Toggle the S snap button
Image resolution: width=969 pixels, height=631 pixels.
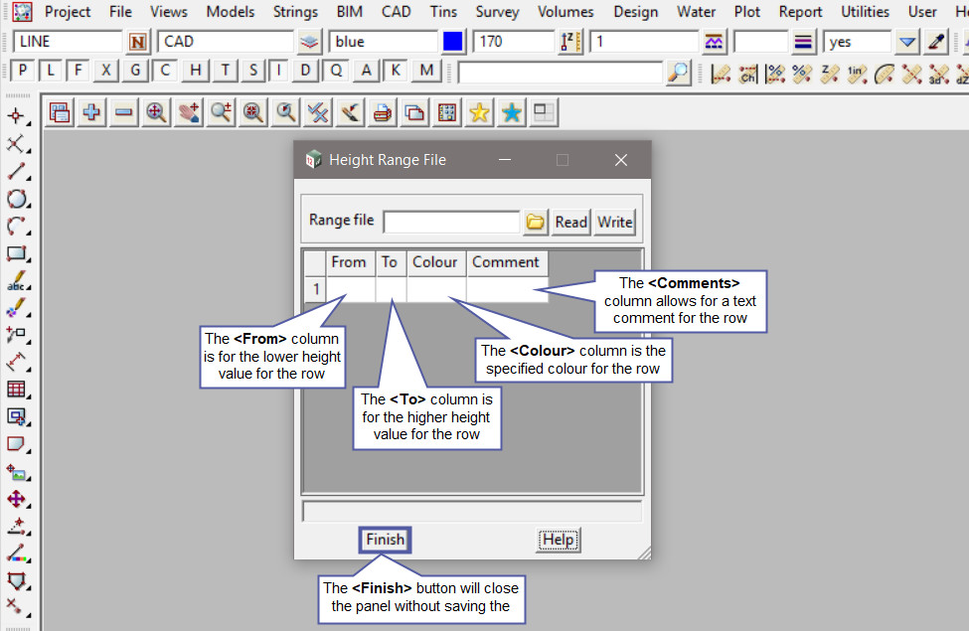[253, 71]
